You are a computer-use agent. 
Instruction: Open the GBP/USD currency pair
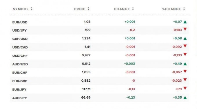click(20, 39)
